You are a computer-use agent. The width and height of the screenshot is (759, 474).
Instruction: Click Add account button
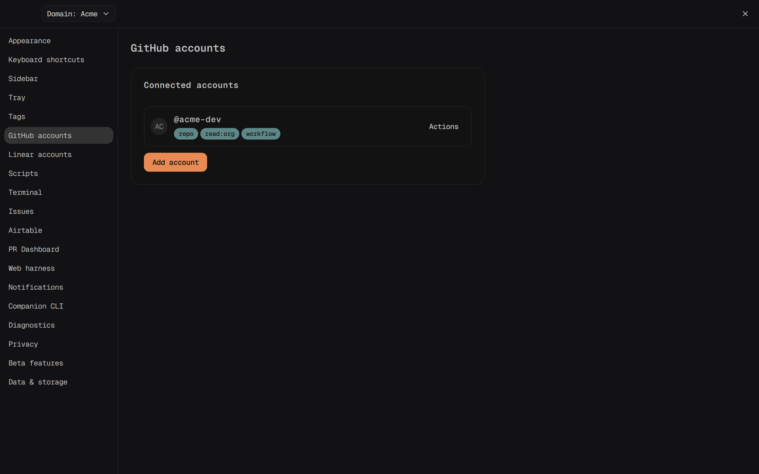pos(175,162)
